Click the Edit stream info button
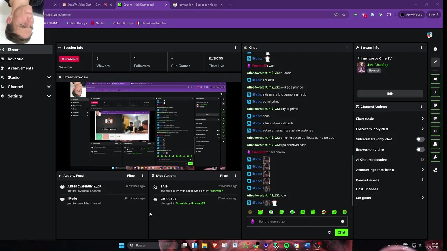Screen dimensions: 447x251 click(390, 94)
